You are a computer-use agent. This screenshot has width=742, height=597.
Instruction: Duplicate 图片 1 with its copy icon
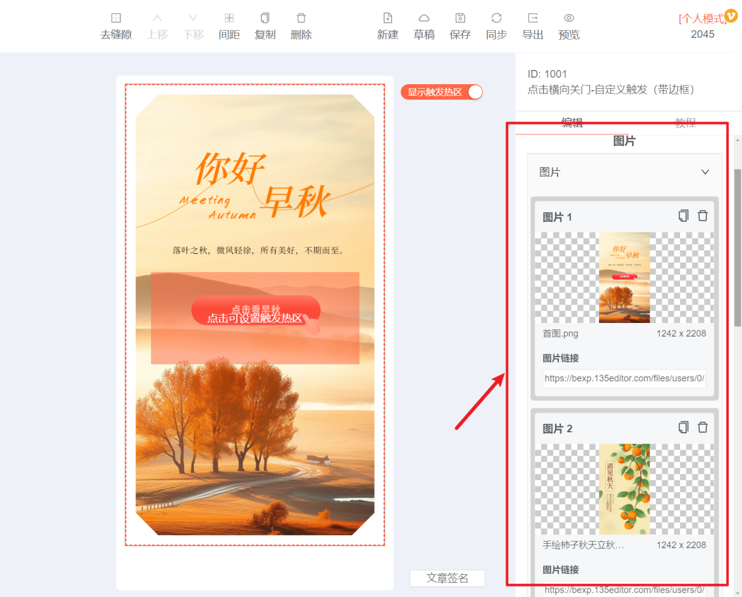tap(683, 216)
